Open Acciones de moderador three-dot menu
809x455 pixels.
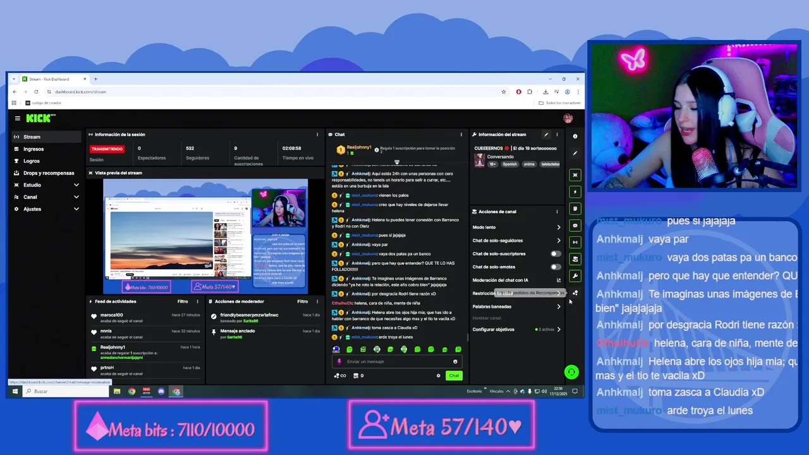click(317, 301)
